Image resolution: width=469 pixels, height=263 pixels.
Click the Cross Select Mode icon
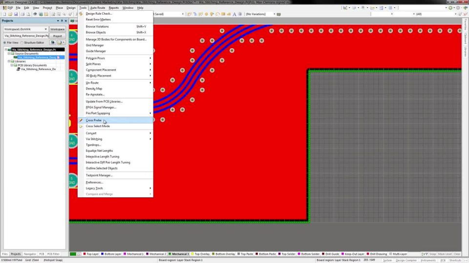81,126
